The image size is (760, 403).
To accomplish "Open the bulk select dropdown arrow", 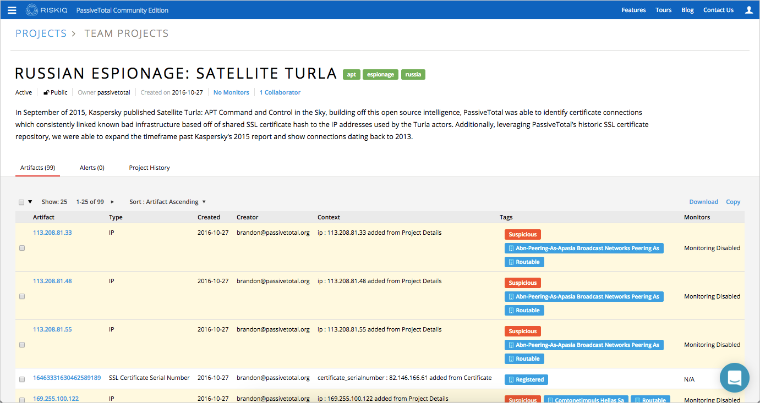I will 30,202.
